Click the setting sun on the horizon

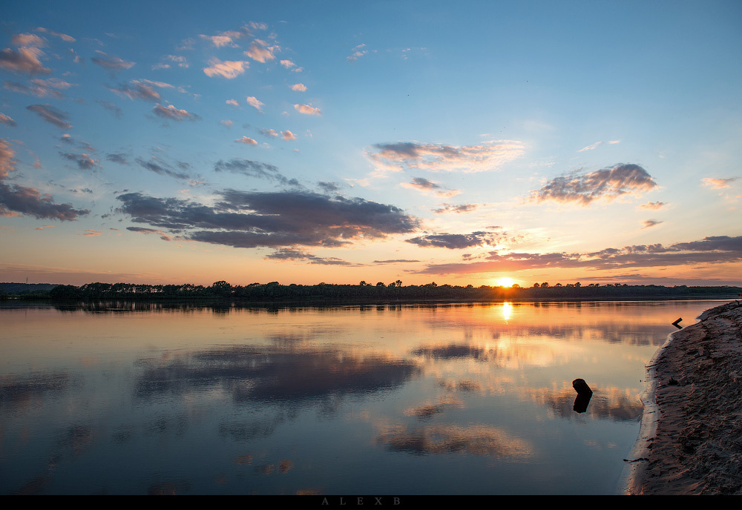point(505,282)
